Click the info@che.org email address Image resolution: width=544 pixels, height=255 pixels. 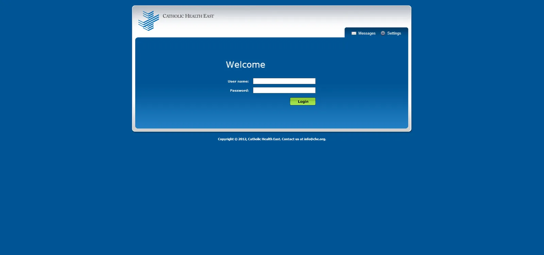click(x=315, y=139)
